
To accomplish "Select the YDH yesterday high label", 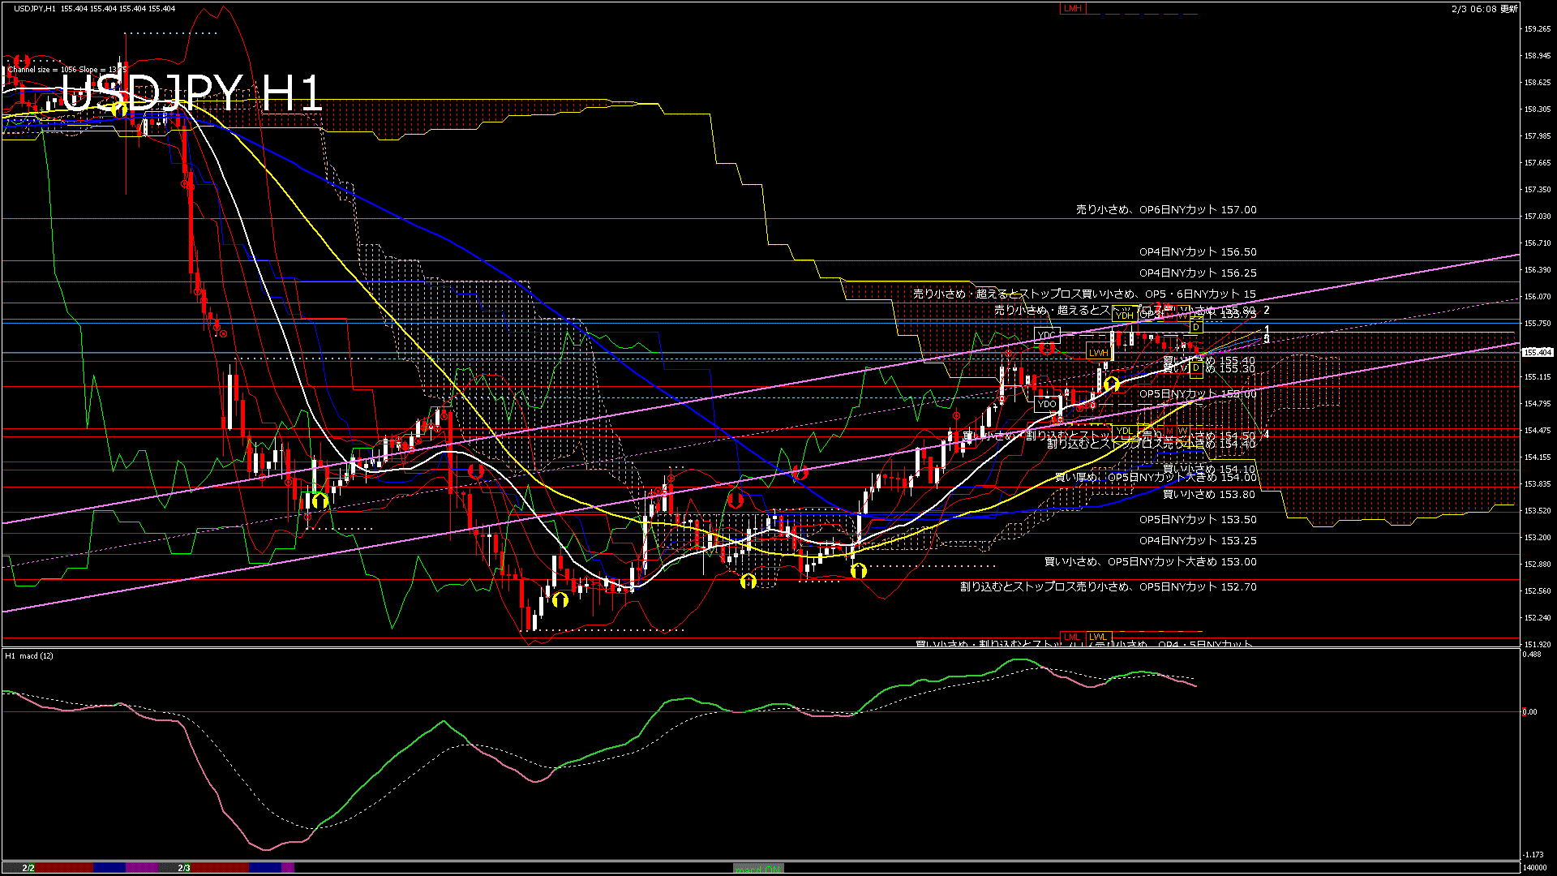I will [x=1124, y=316].
